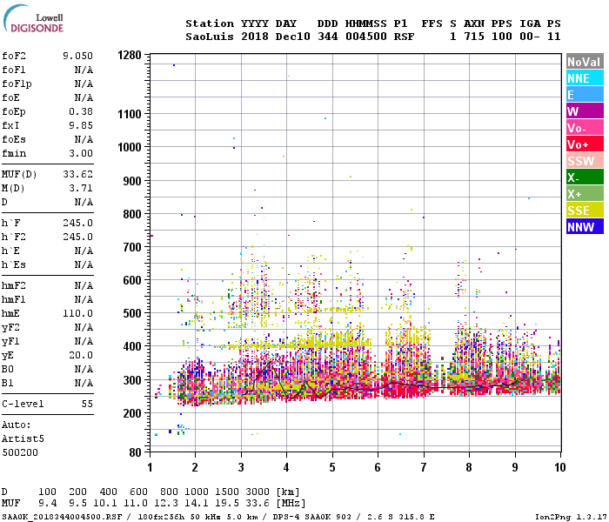Click the fxI value 9.85
This screenshot has width=609, height=522.
tap(81, 125)
